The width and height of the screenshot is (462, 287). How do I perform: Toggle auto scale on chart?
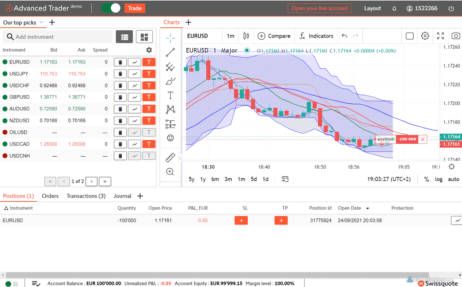point(454,179)
